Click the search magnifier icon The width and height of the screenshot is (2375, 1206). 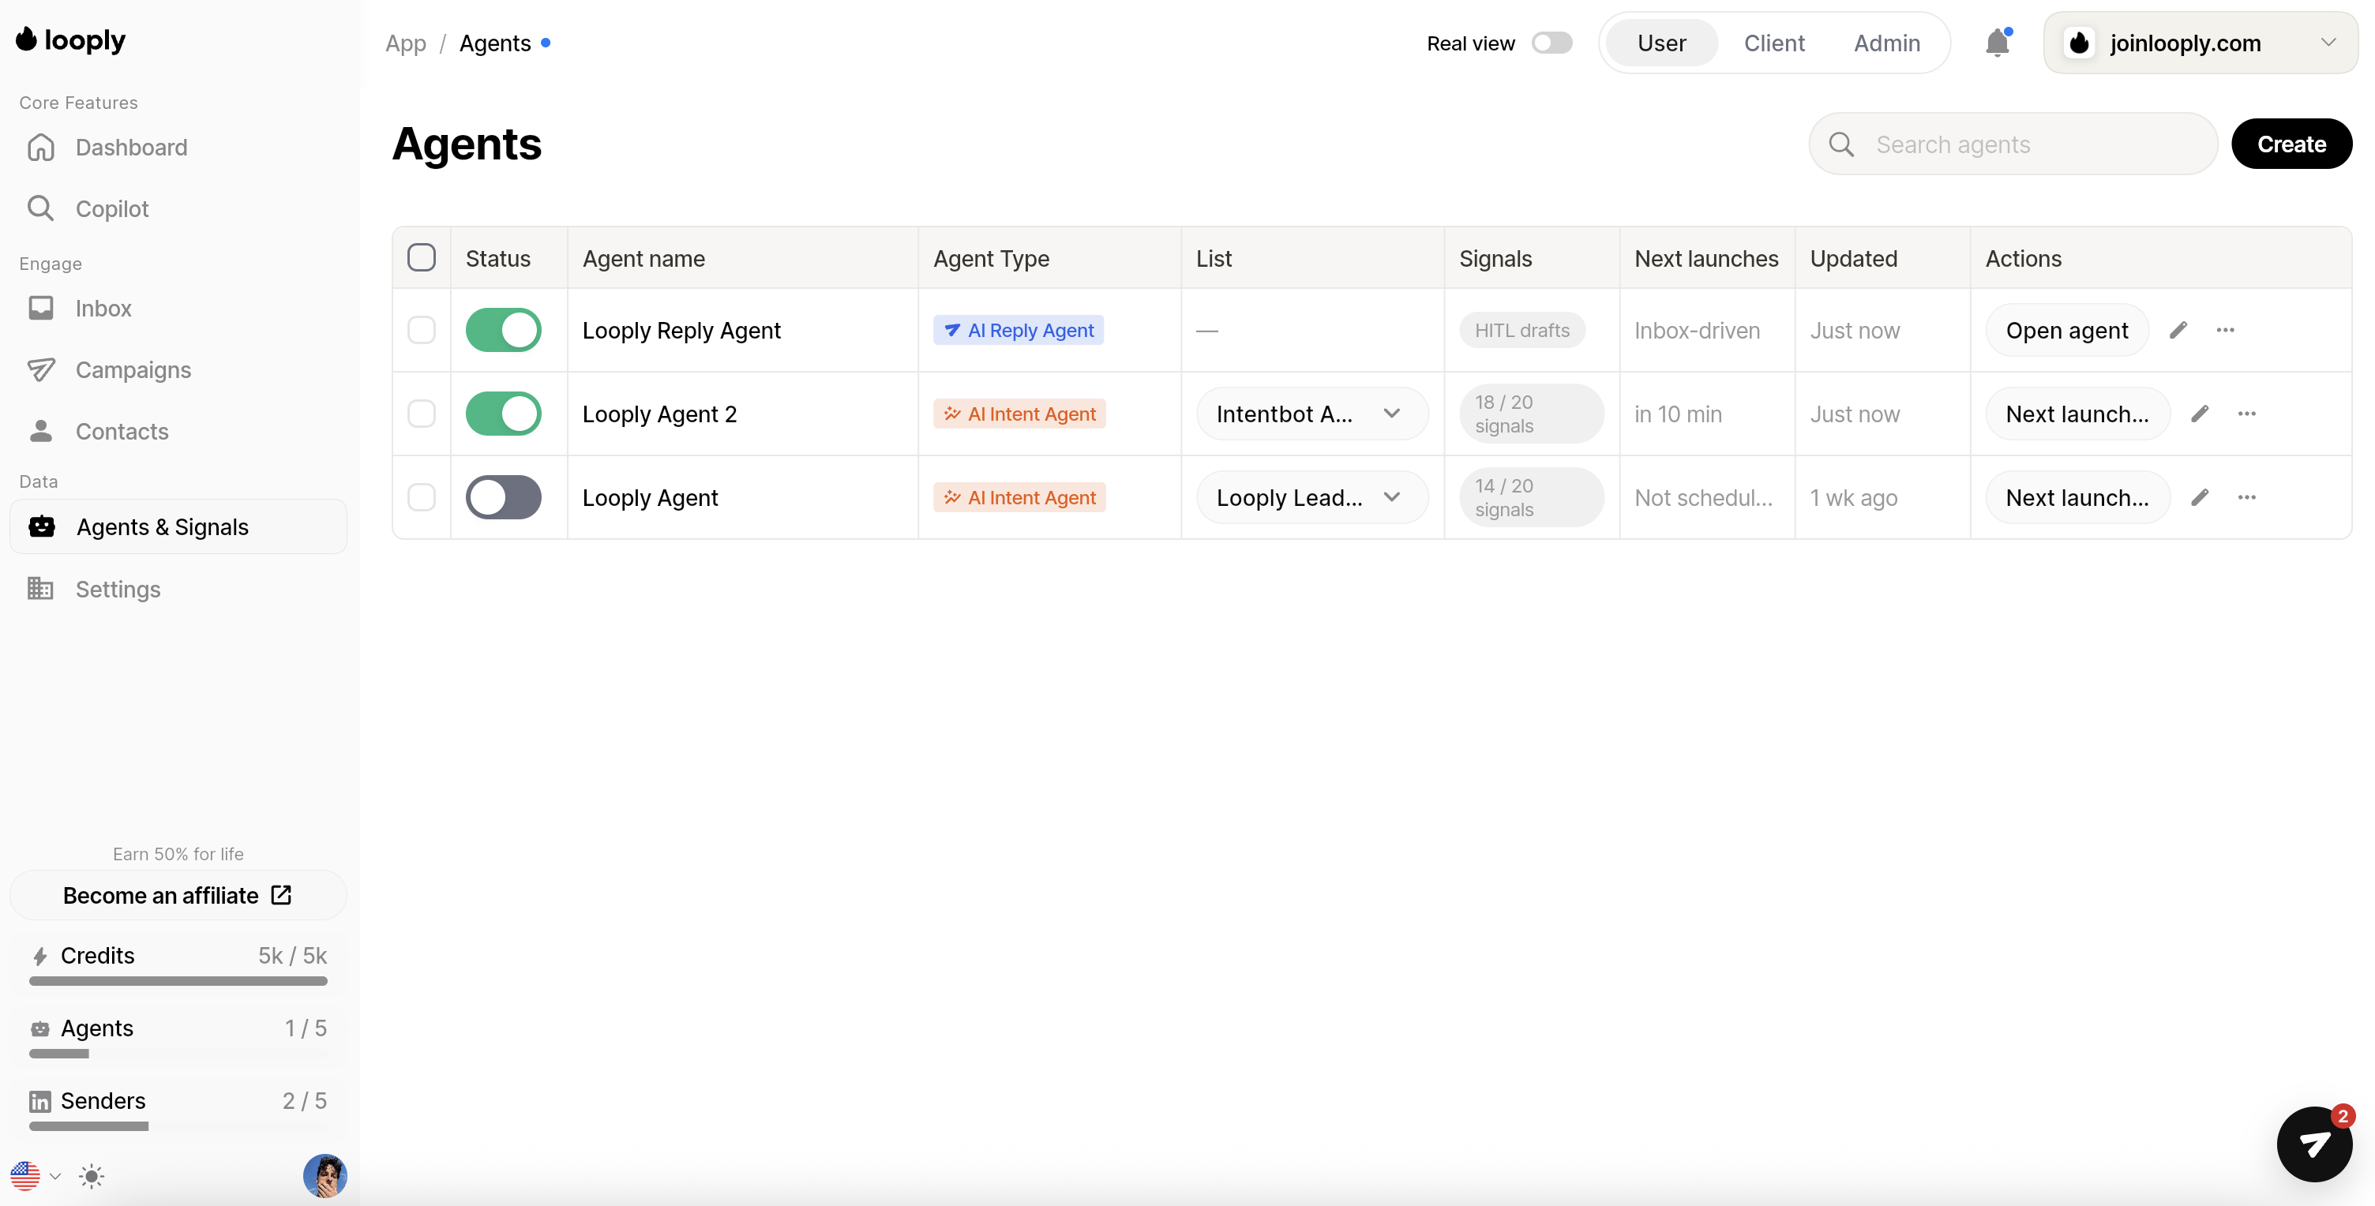coord(1841,144)
